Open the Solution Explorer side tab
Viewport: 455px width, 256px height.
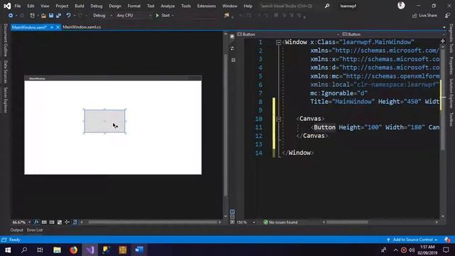coord(451,93)
